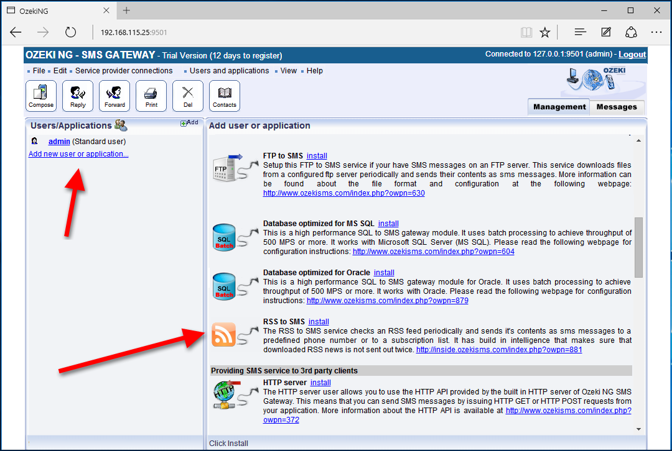
Task: Click the scrollbar up arrow
Action: click(638, 141)
